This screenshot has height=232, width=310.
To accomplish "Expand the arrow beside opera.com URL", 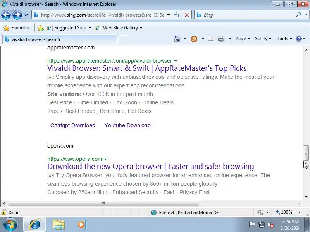I will (x=105, y=159).
